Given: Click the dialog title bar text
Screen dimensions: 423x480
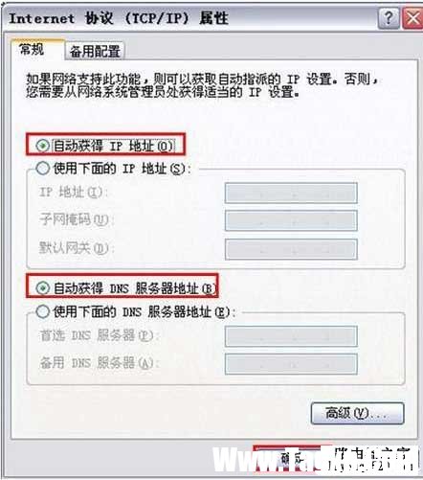Looking at the screenshot, I should pos(119,18).
